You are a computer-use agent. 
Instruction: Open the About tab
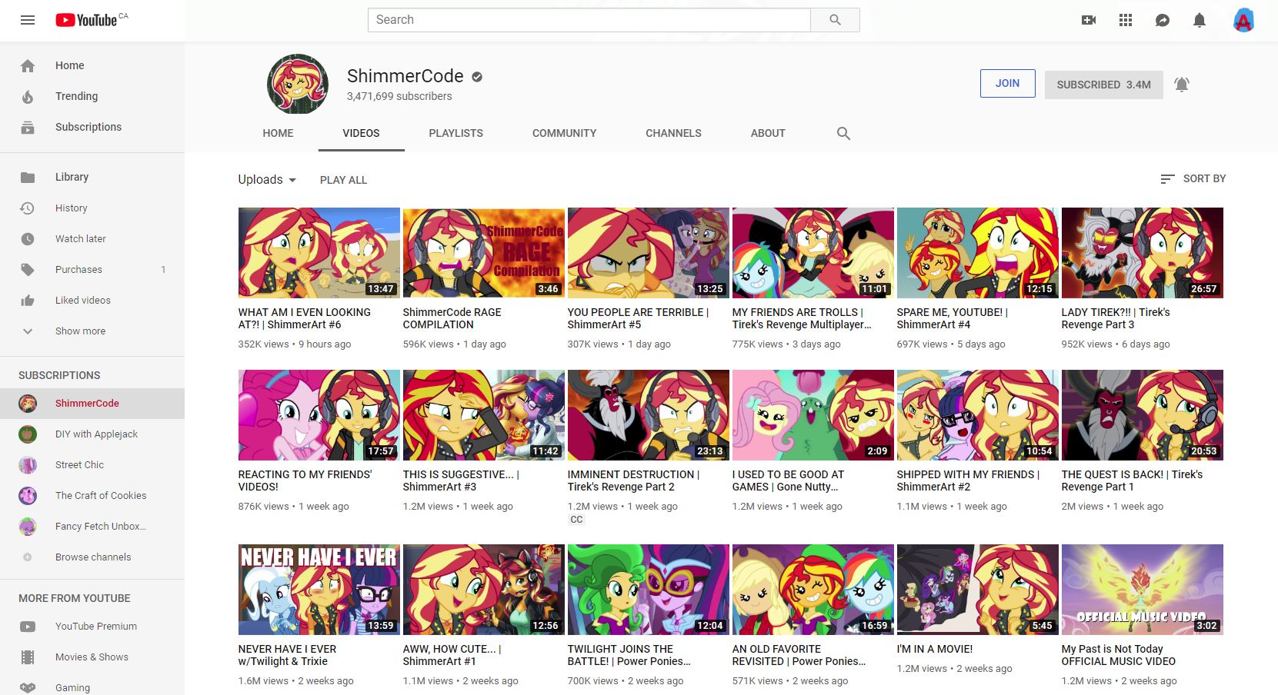pyautogui.click(x=768, y=133)
